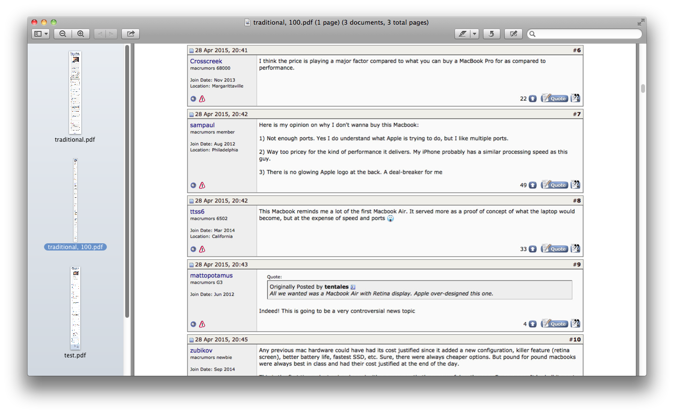674x414 pixels.
Task: Select the traditional, 100.pdf page thumbnail
Action: click(x=75, y=200)
